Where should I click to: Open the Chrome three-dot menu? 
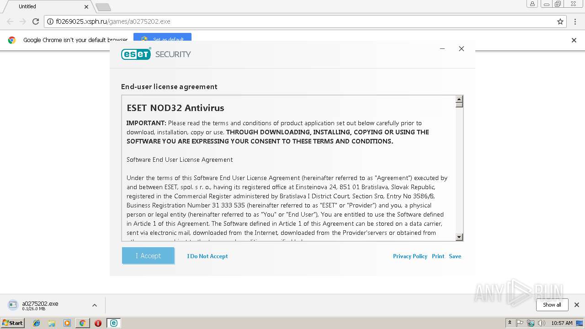click(x=575, y=21)
